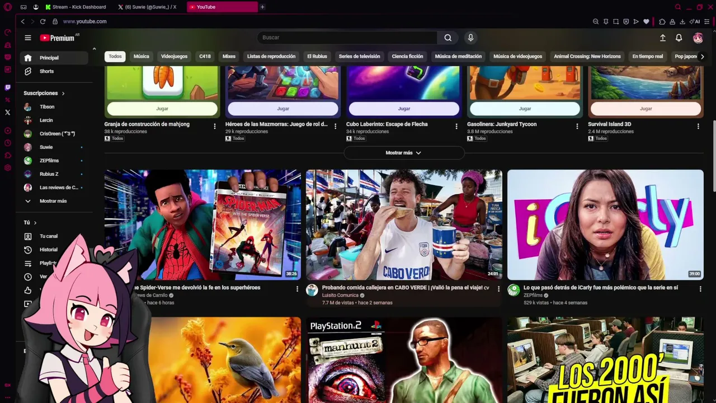Viewport: 716px width, 403px height.
Task: Click the site lock icon
Action: 55,21
